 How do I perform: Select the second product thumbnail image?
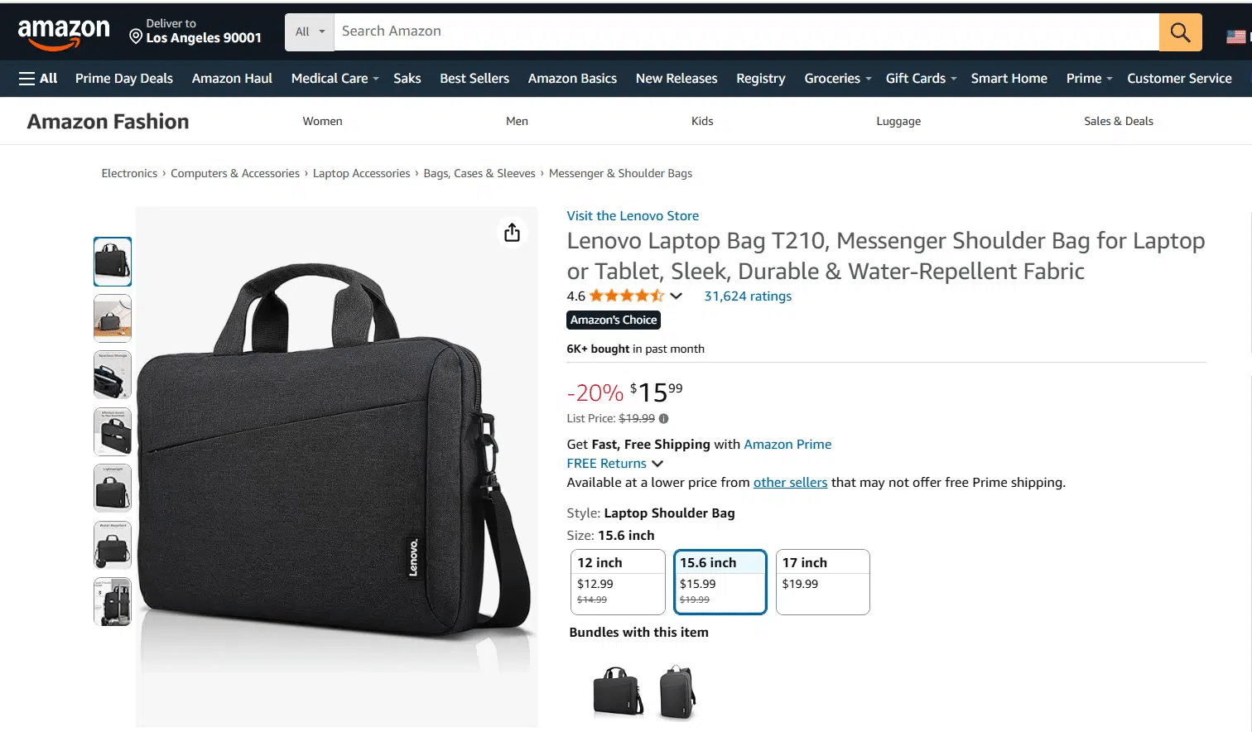(113, 318)
